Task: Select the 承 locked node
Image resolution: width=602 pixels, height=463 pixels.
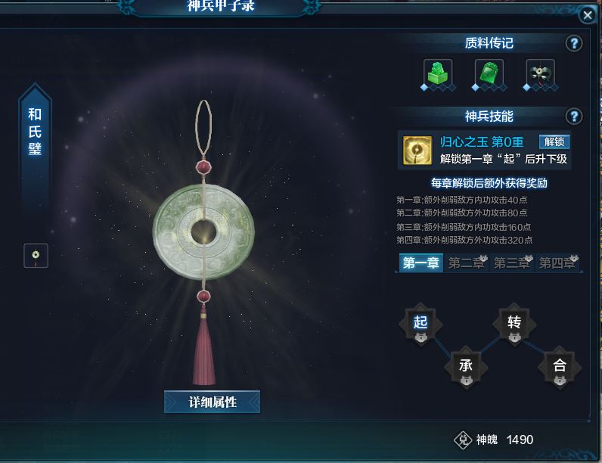Action: [466, 368]
